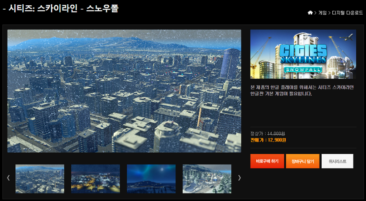Select the night city lights thumbnail
The width and height of the screenshot is (366, 201).
click(95, 179)
